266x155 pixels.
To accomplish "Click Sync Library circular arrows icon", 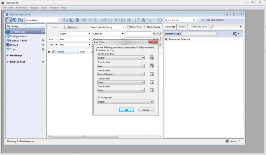I will [137, 20].
